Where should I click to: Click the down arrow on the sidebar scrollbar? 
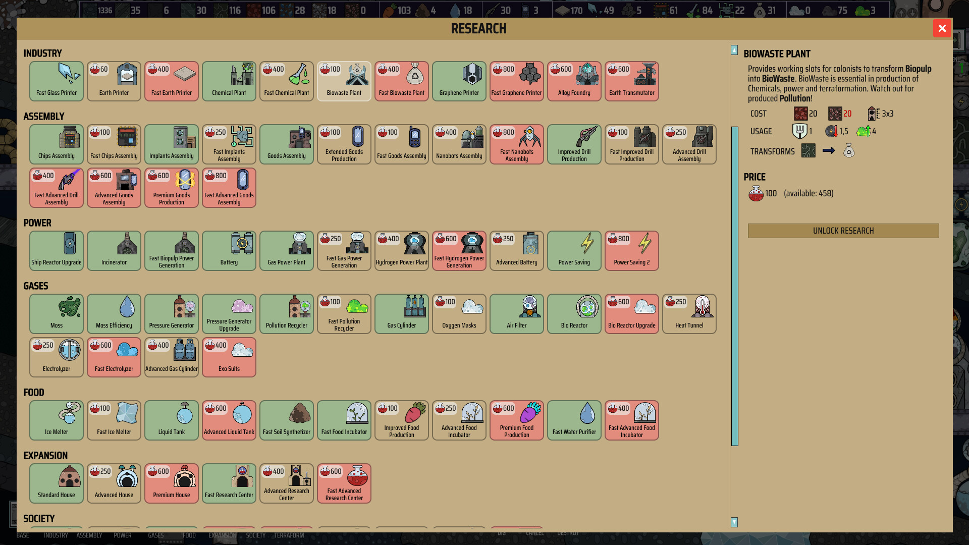click(x=734, y=522)
